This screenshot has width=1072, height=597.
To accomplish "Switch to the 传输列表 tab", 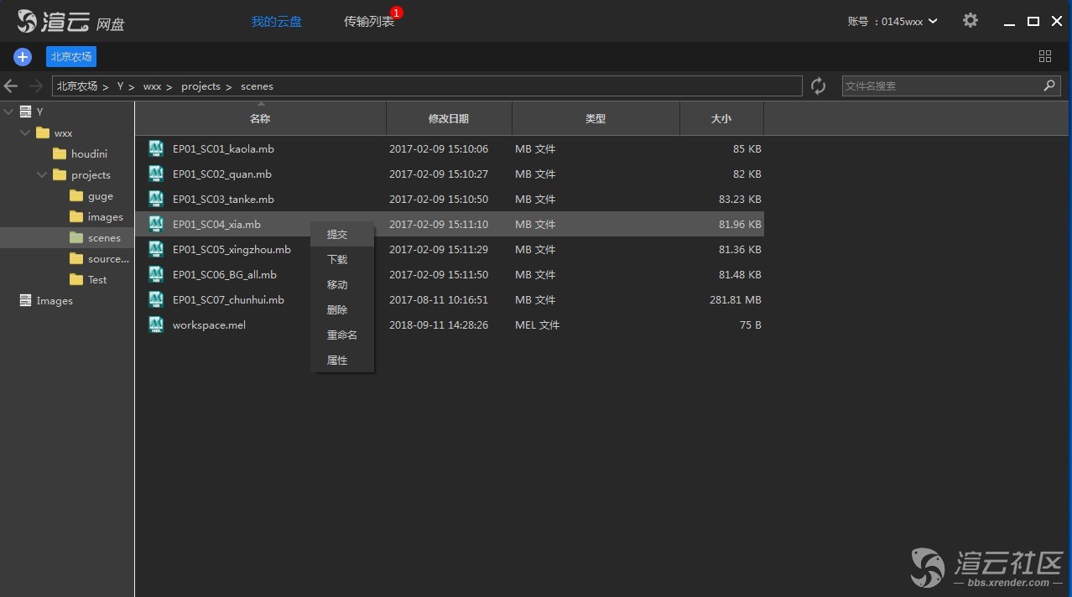I will pos(369,22).
